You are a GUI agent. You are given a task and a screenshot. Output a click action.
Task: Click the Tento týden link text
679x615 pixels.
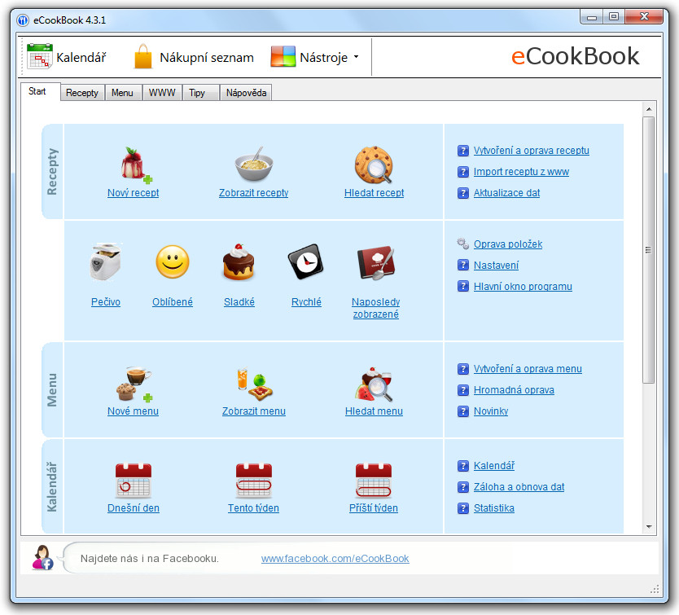click(254, 508)
